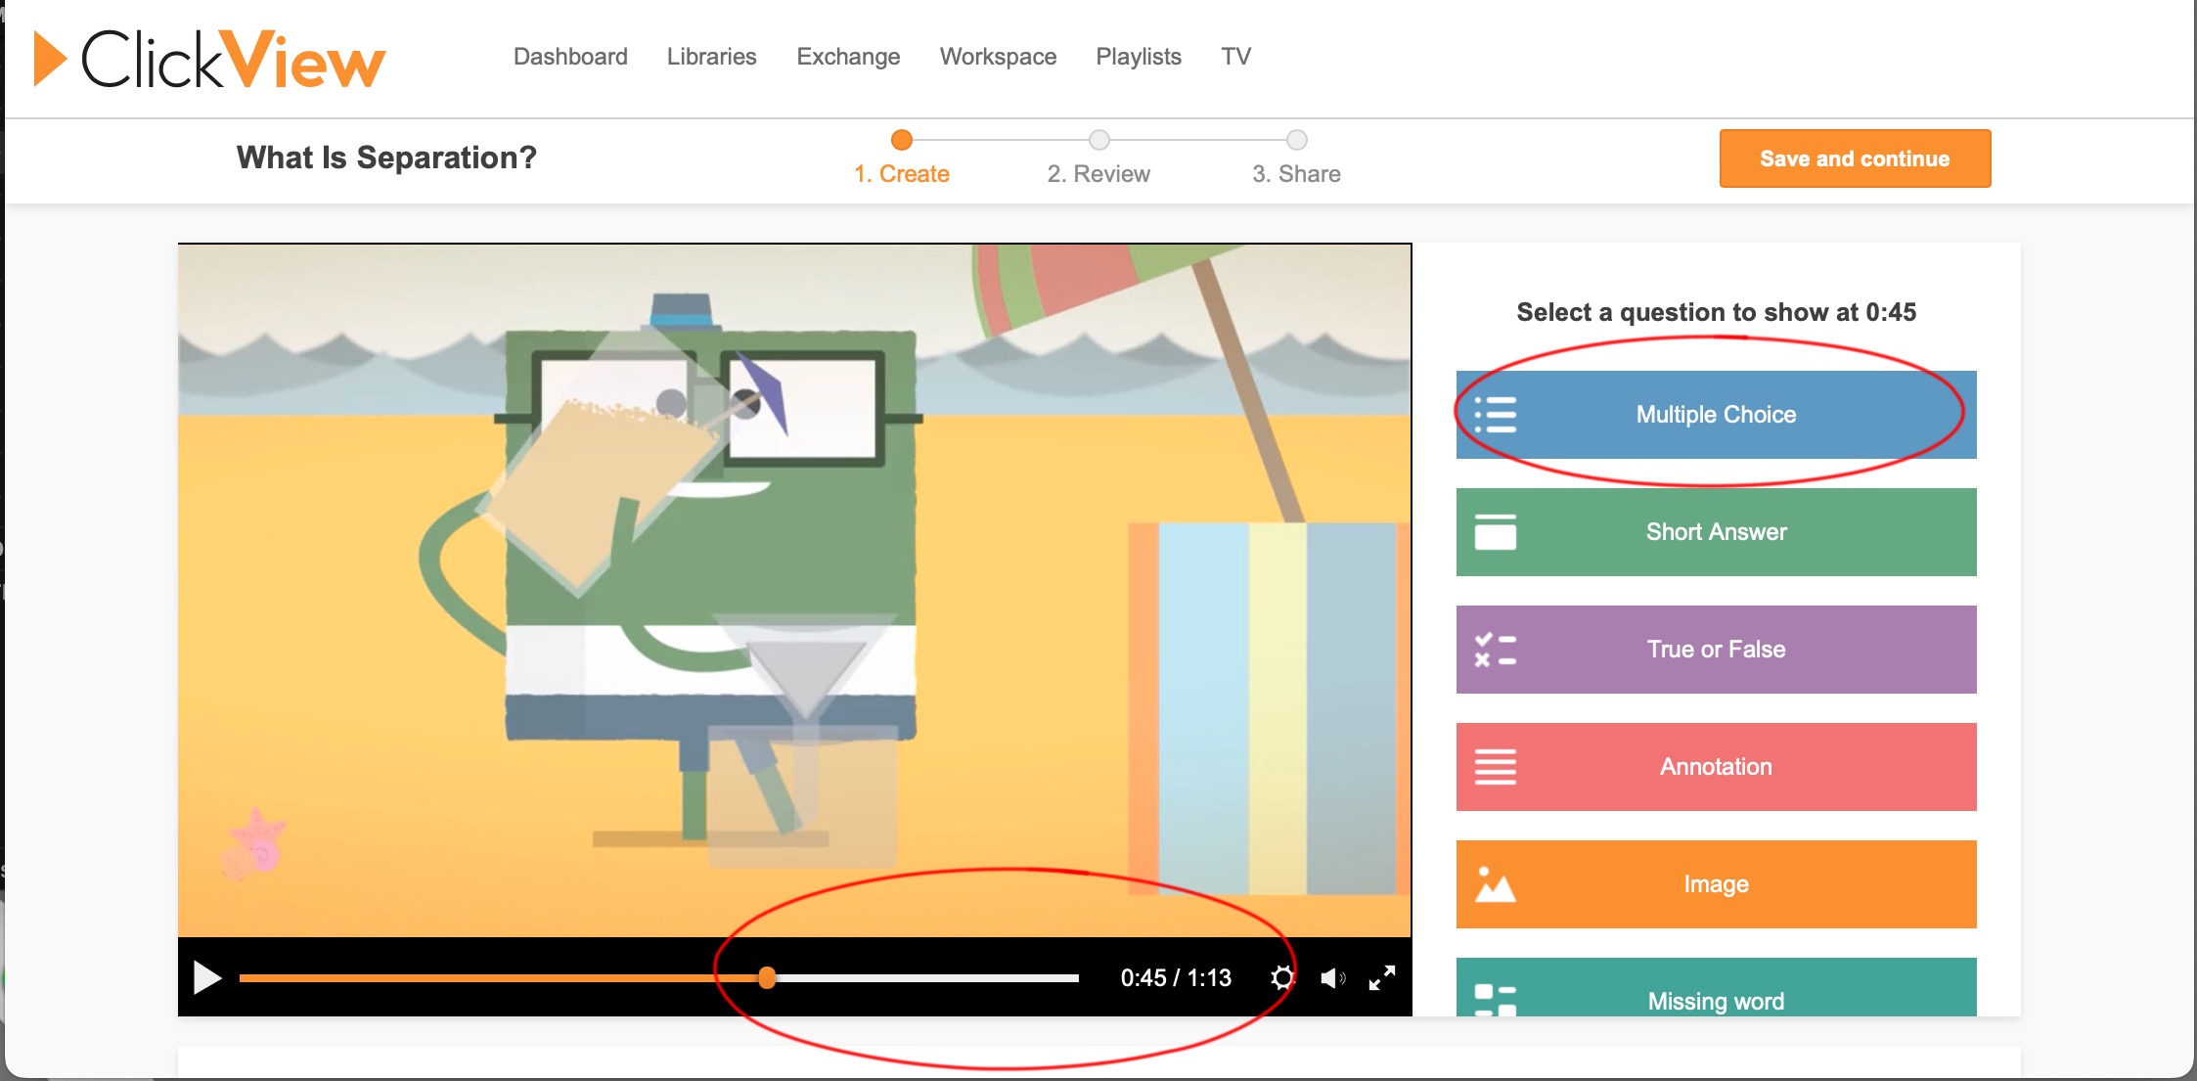Screen dimensions: 2197x1081
Task: Switch to the Workspace section
Action: (998, 57)
